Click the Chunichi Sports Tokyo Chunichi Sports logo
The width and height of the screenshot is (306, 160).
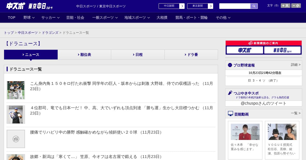point(29,6)
